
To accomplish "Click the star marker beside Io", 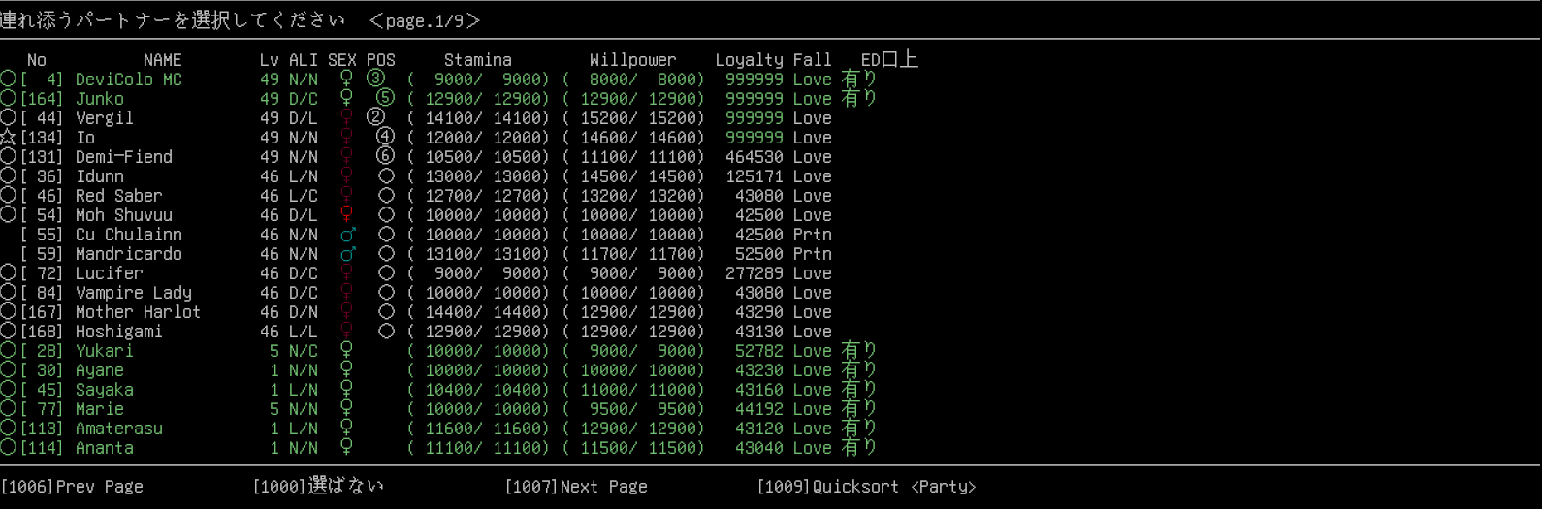I will [8, 138].
